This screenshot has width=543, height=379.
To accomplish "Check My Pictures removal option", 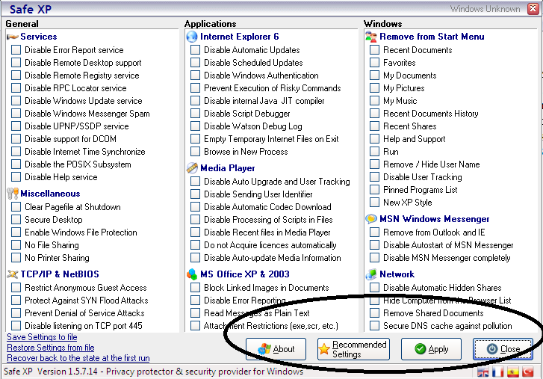I will point(374,88).
